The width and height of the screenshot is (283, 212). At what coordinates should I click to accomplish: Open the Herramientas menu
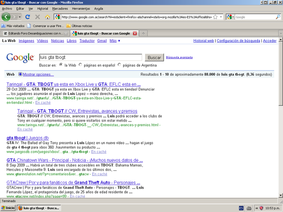click(x=81, y=8)
